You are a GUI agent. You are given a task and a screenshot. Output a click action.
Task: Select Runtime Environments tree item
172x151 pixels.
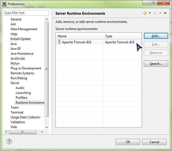tap(30, 103)
